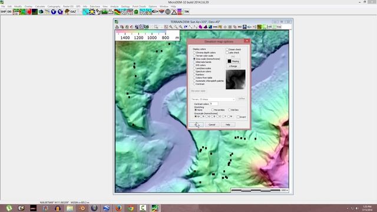Viewport: 377px width, 212px height.
Task: Click the elevation color legend on the map
Action: [x=147, y=35]
